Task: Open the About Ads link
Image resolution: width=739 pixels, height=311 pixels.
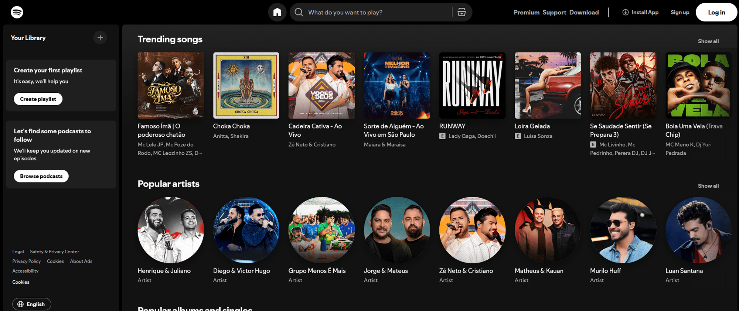Action: [x=81, y=261]
